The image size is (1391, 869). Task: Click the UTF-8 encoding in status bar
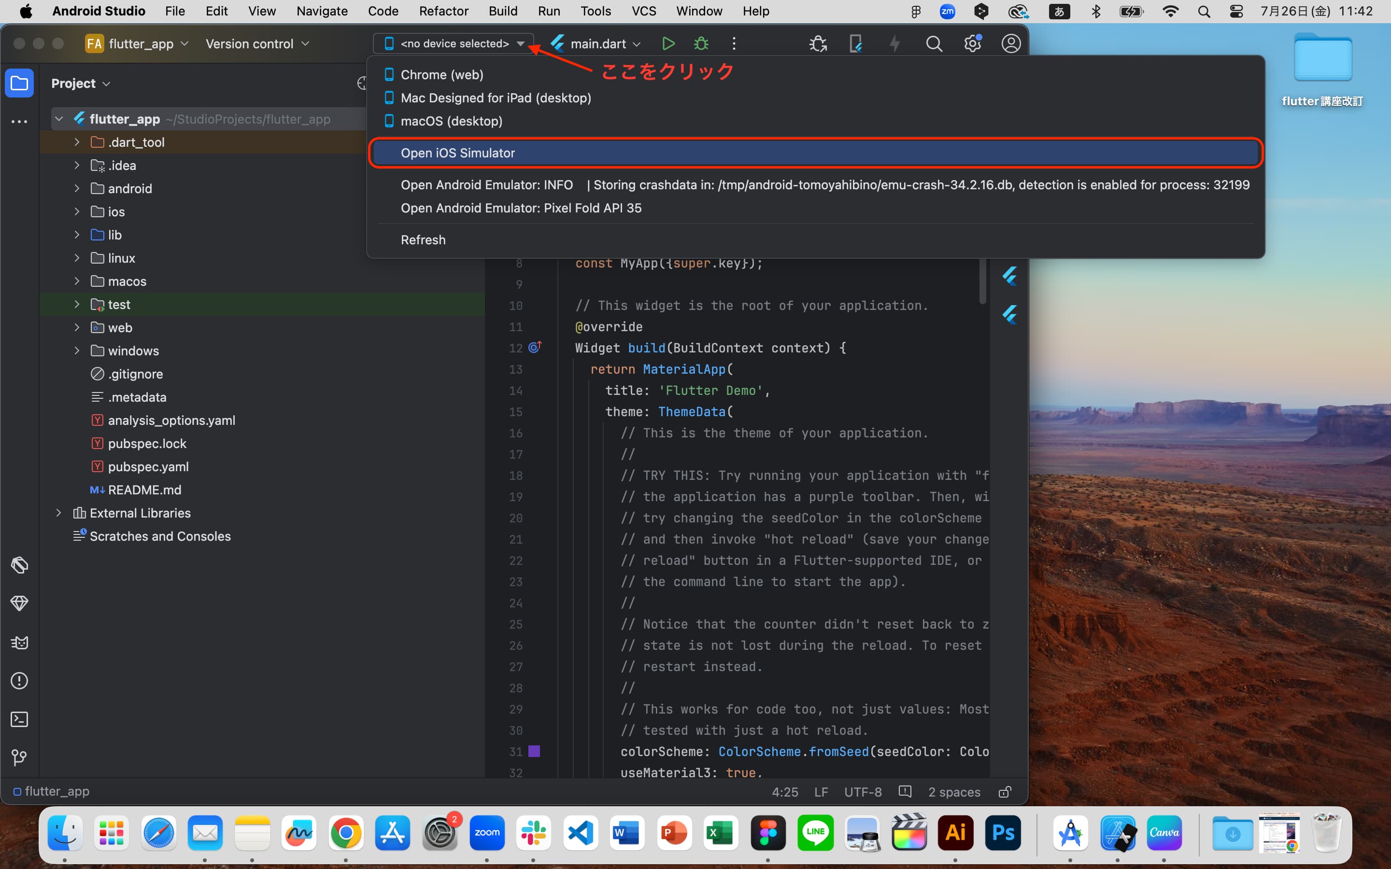point(863,792)
